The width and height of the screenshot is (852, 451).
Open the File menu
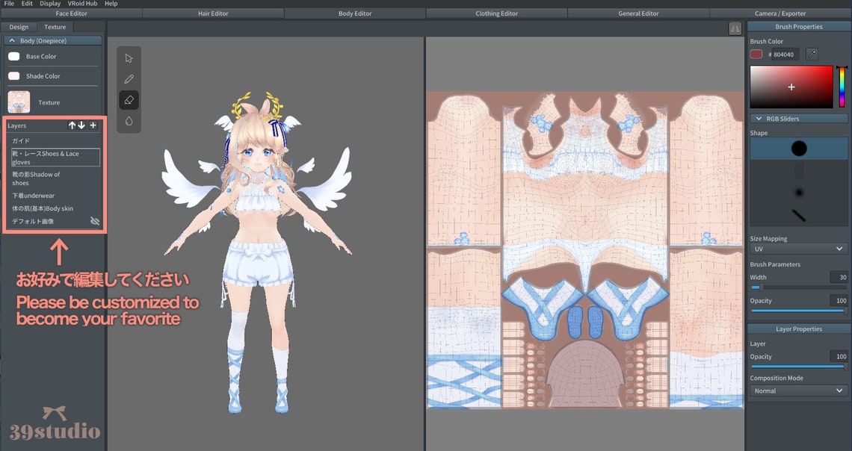[x=9, y=3]
